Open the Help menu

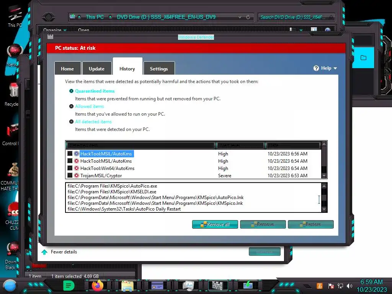tap(325, 68)
